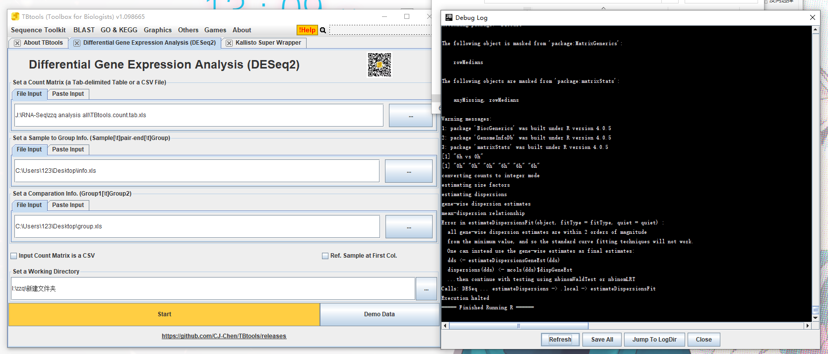This screenshot has height=354, width=828.
Task: Click the Close button in Debug Log
Action: (x=703, y=340)
